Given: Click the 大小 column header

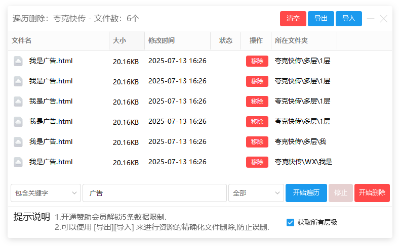Looking at the screenshot, I should point(119,41).
